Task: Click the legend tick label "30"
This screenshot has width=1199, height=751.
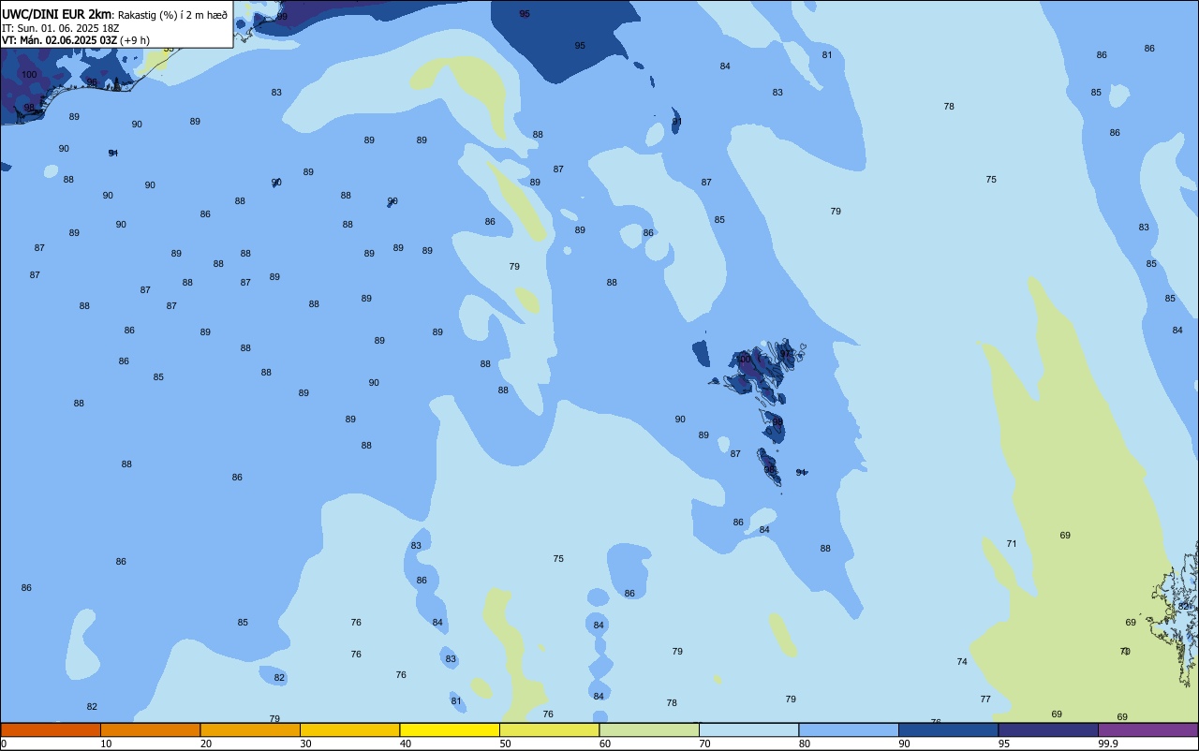Action: 305,744
